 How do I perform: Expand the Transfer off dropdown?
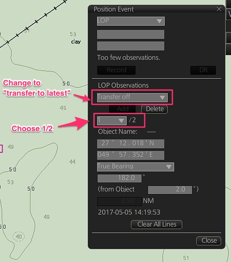coord(132,97)
